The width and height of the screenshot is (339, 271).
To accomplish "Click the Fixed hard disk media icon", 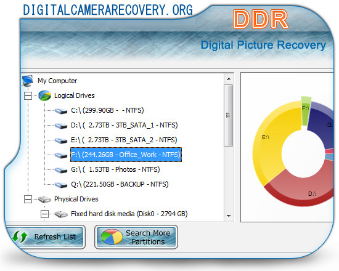I will [61, 214].
